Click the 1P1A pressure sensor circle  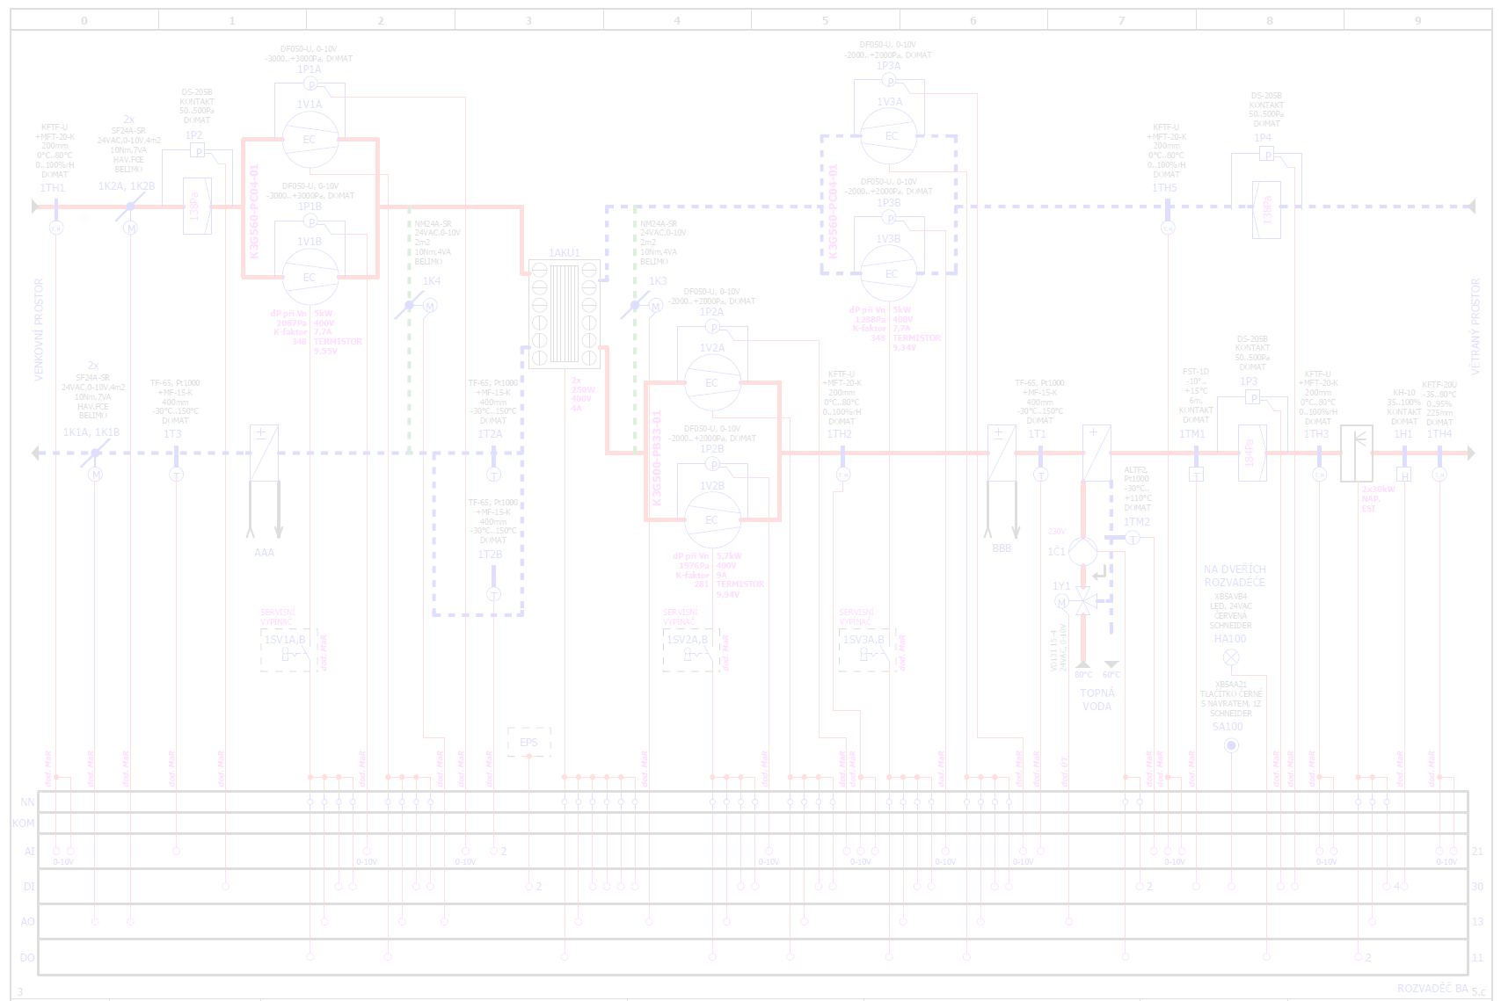point(310,84)
